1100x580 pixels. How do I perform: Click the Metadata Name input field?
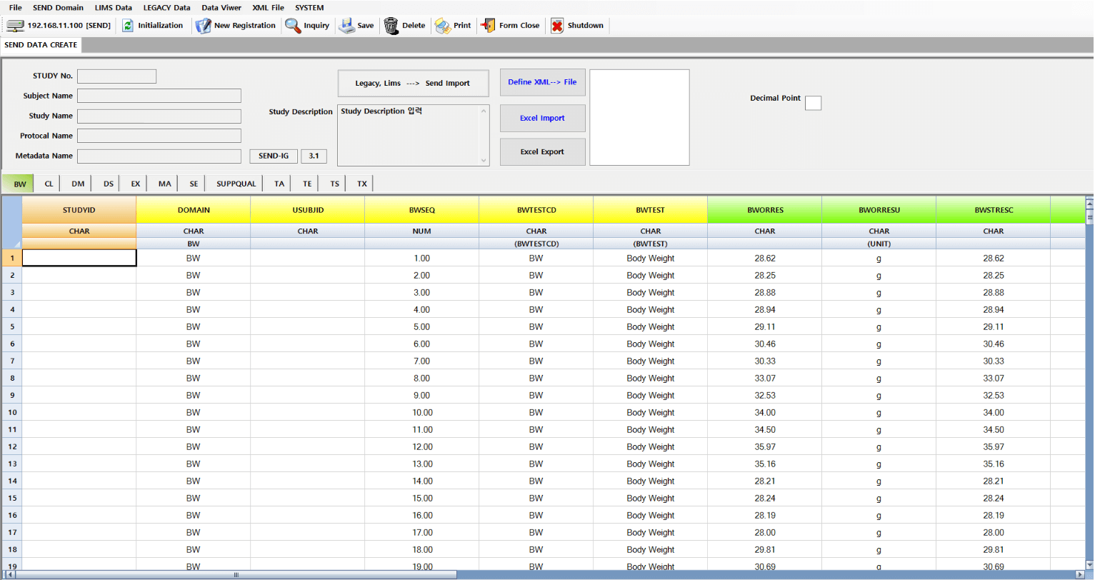tap(159, 156)
